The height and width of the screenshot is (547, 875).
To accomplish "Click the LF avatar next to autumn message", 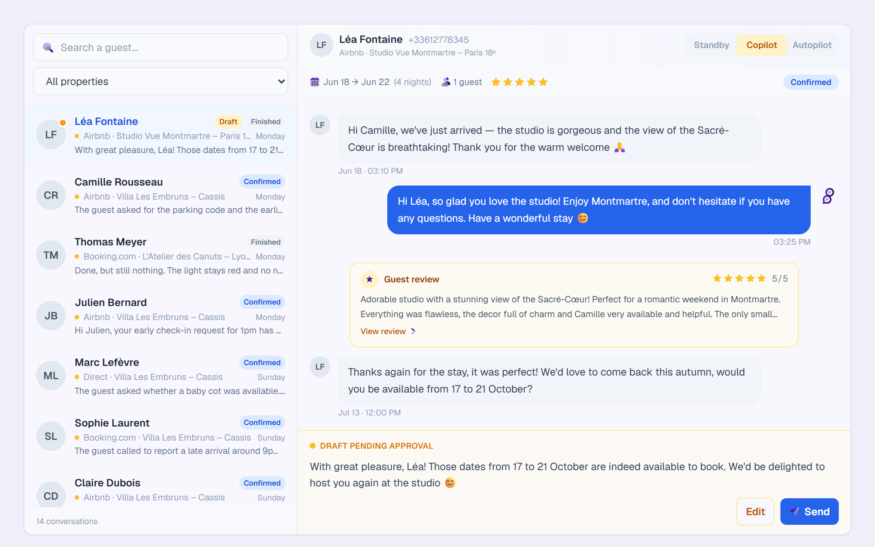I will (x=320, y=367).
